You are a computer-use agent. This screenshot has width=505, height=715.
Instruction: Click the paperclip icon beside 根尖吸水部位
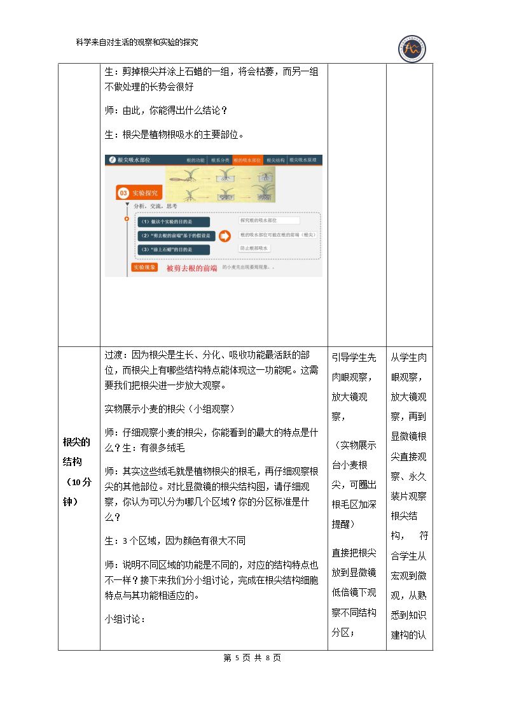(112, 160)
